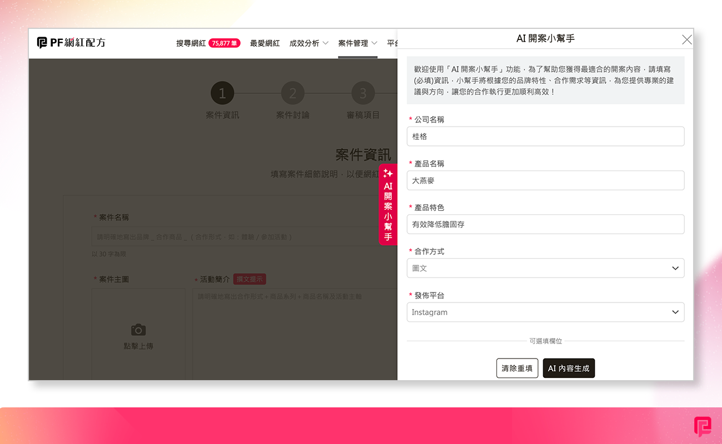Click the 75,877 筆 count badge

(x=224, y=43)
